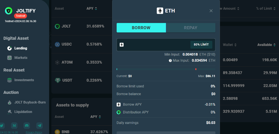Select the JOLT asset row

[x=82, y=26]
